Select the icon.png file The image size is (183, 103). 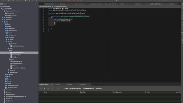click(x=12, y=70)
